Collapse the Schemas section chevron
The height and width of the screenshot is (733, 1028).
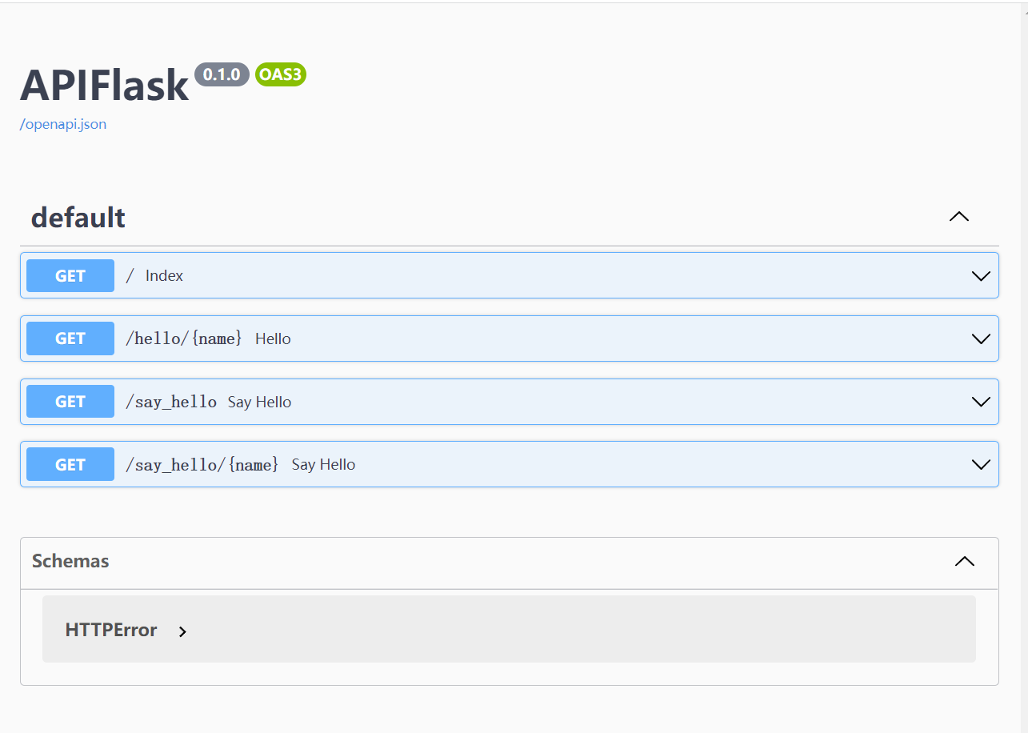[x=965, y=562]
